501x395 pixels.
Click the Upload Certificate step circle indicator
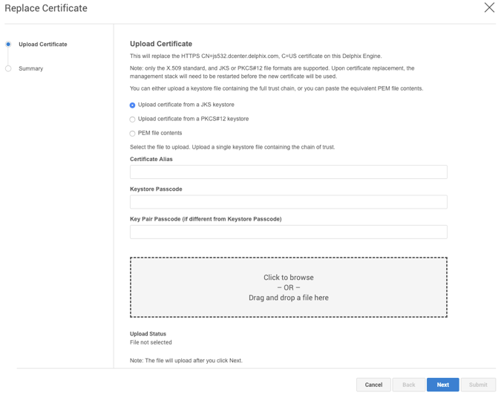(8, 45)
